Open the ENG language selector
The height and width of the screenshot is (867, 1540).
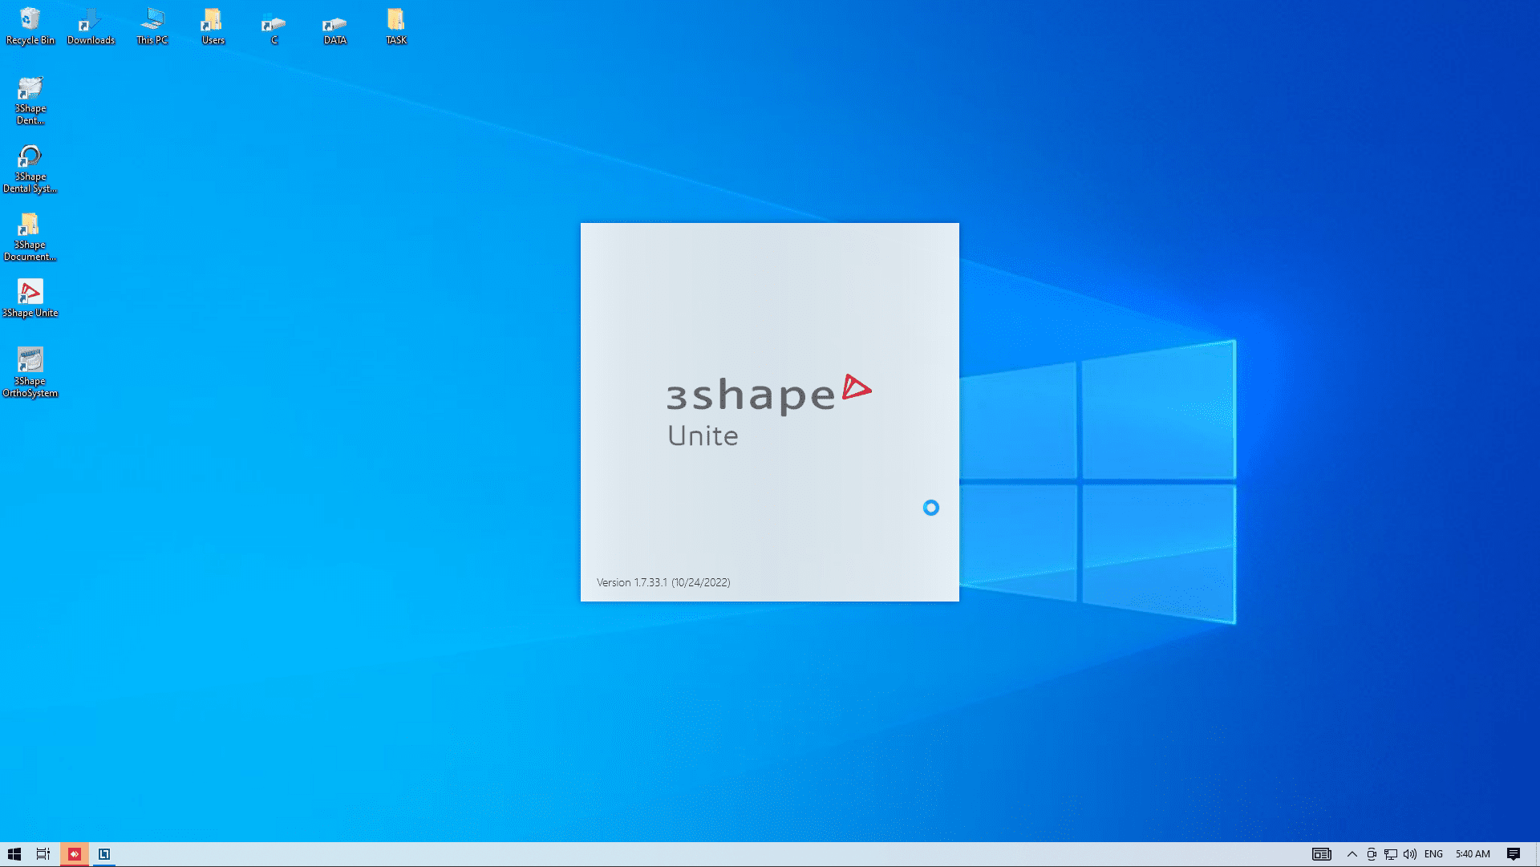(1433, 854)
